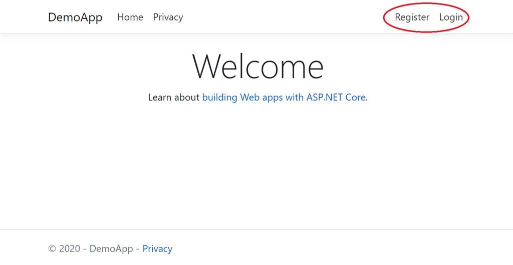This screenshot has width=513, height=265.
Task: Click the 'Learn about' text
Action: (174, 97)
